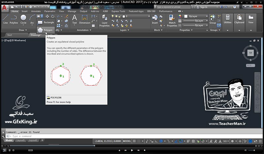
Task: Click the command line input field
Action: [135, 136]
